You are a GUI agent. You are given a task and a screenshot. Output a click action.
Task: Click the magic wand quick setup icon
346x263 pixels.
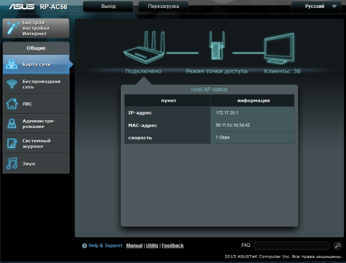(x=13, y=28)
